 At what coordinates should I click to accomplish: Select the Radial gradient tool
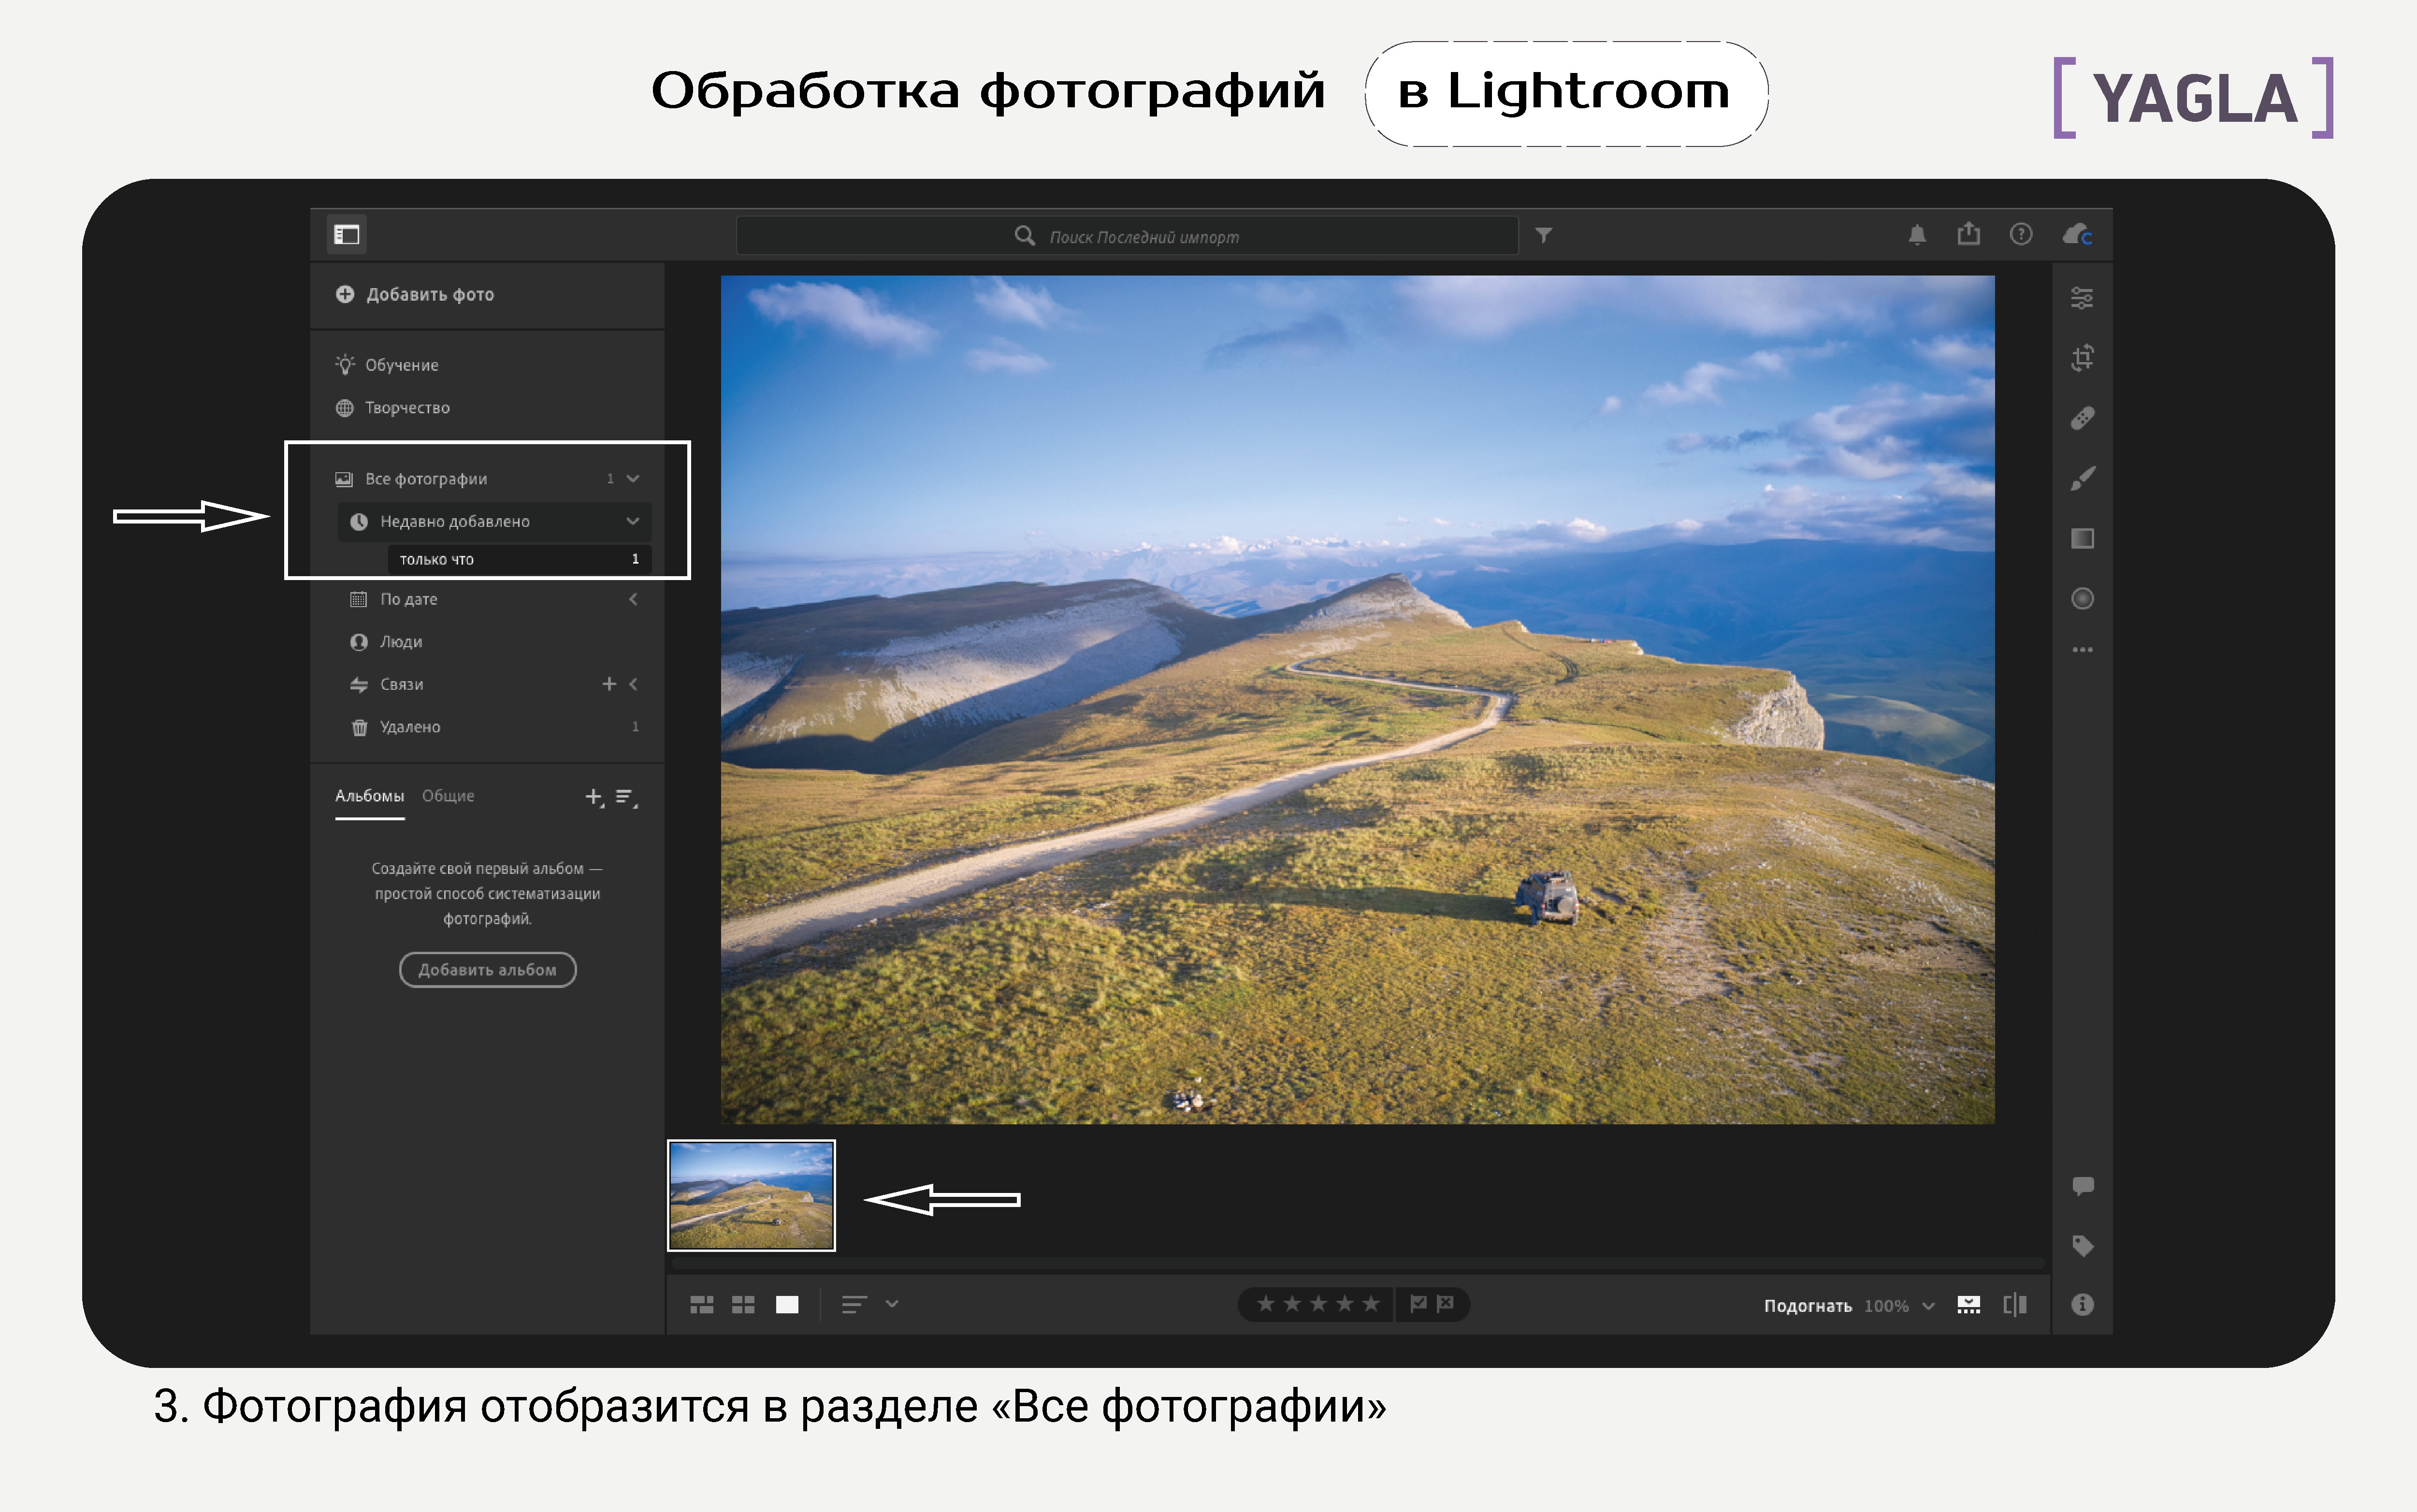[2082, 598]
